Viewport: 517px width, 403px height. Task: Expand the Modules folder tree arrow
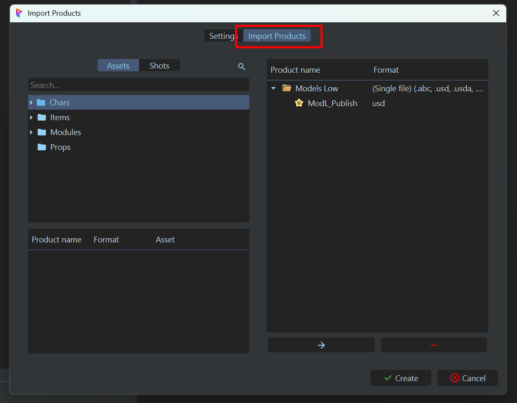31,132
